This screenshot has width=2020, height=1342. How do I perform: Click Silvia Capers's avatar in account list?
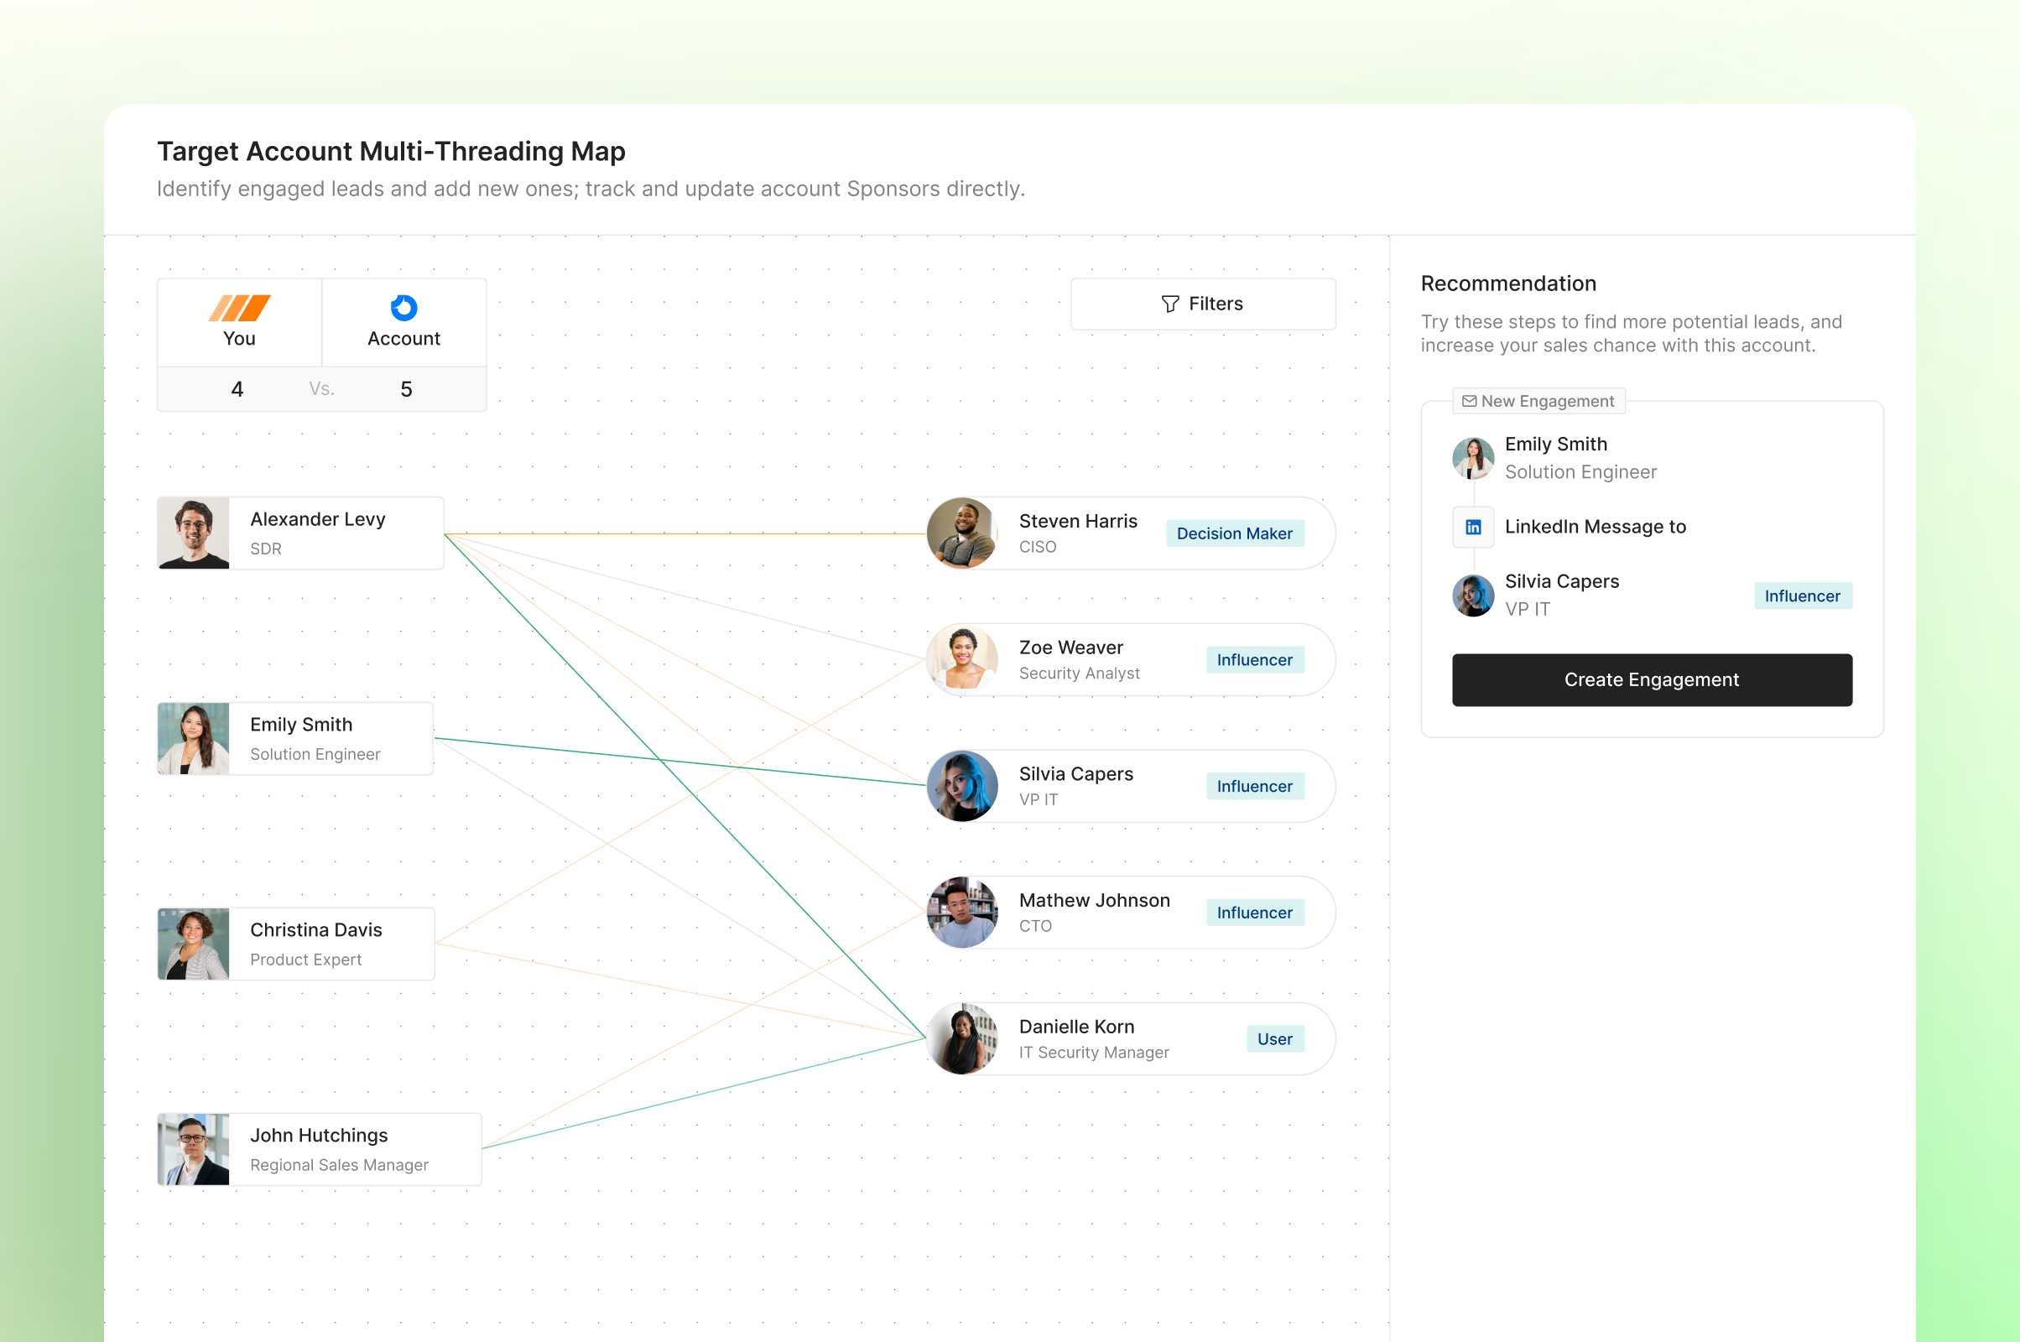962,786
